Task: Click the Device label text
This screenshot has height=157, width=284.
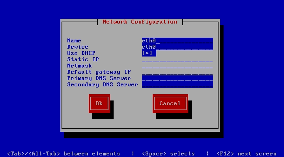Action: click(78, 47)
